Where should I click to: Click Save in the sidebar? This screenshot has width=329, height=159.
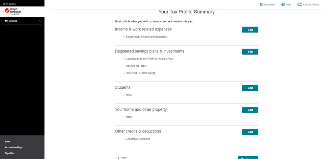point(8,142)
